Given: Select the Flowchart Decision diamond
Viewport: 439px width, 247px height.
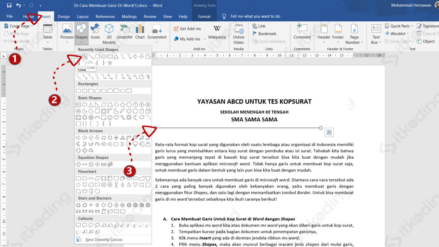Looking at the screenshot, I should tap(91, 178).
